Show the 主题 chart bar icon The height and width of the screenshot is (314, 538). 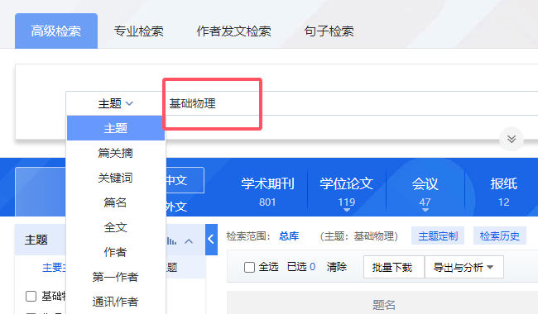[171, 241]
